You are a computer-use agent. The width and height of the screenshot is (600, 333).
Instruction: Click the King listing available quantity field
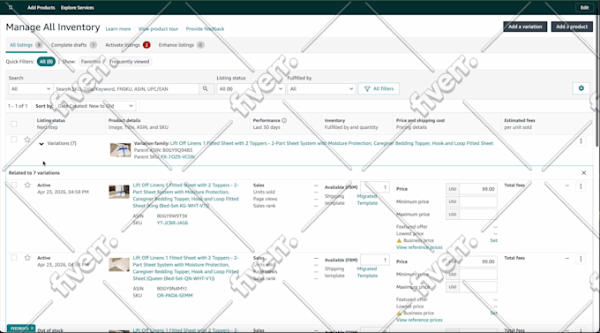click(x=375, y=187)
